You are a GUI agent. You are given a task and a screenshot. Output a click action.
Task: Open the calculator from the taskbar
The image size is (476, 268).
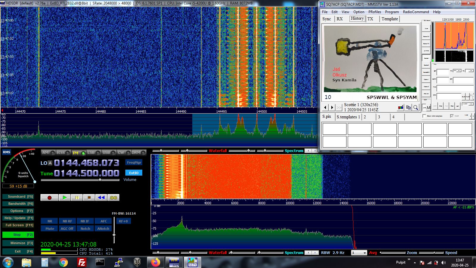pos(45,262)
